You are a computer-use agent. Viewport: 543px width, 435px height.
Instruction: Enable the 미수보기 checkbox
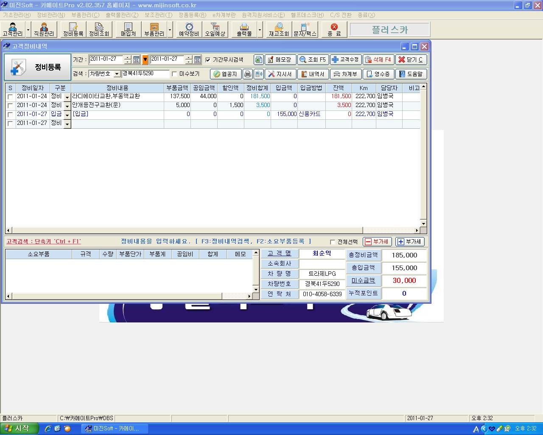(174, 74)
